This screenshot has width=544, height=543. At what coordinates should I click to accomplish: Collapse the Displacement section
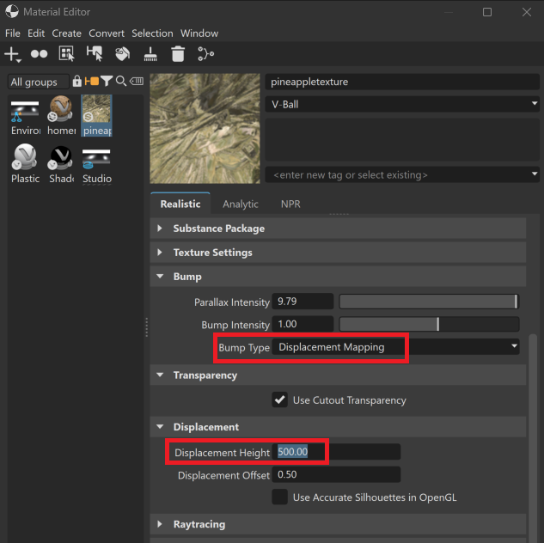click(338, 427)
